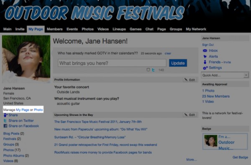Open the Main tab

(8, 29)
